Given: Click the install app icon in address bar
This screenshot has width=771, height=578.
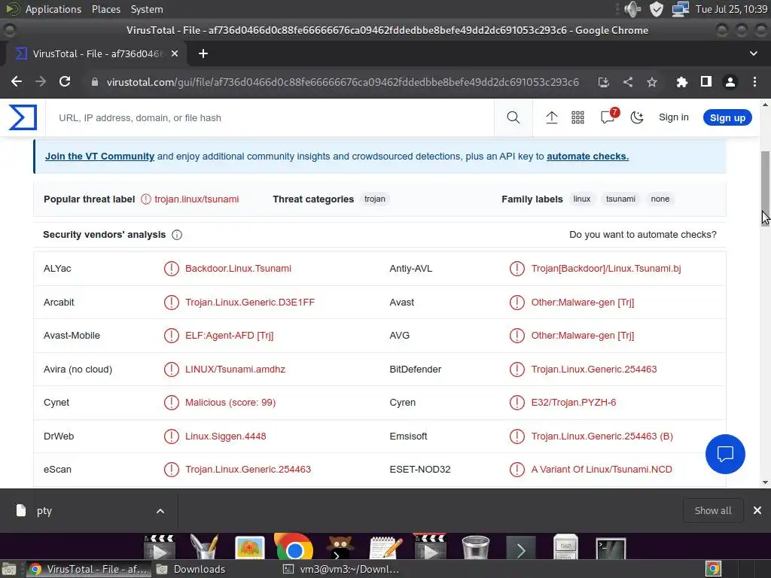Looking at the screenshot, I should click(604, 82).
